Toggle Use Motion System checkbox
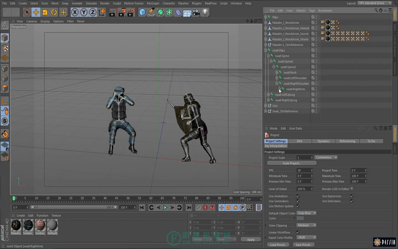Image resolution: width=398 pixels, height=249 pixels. coord(298,206)
